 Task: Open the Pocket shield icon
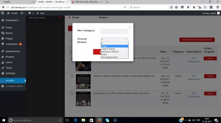182,7
